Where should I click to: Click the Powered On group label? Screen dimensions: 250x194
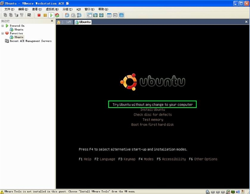[x=17, y=26]
